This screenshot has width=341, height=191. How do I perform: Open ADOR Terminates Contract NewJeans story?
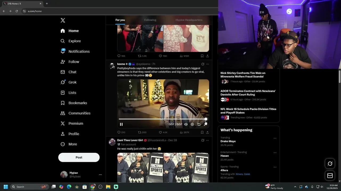pyautogui.click(x=249, y=95)
